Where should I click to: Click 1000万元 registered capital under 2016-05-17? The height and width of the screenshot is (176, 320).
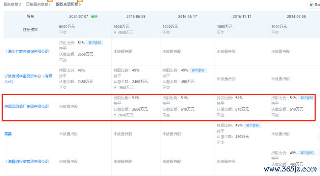(170, 26)
